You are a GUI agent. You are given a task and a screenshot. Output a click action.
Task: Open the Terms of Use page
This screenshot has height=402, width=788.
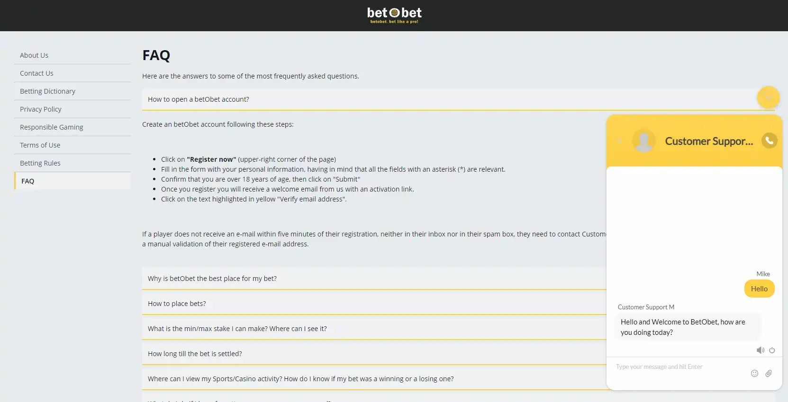[x=40, y=145]
